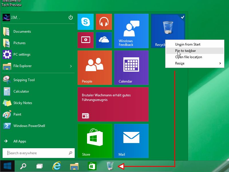Expand the File Explorer jump list arrow

click(71, 66)
